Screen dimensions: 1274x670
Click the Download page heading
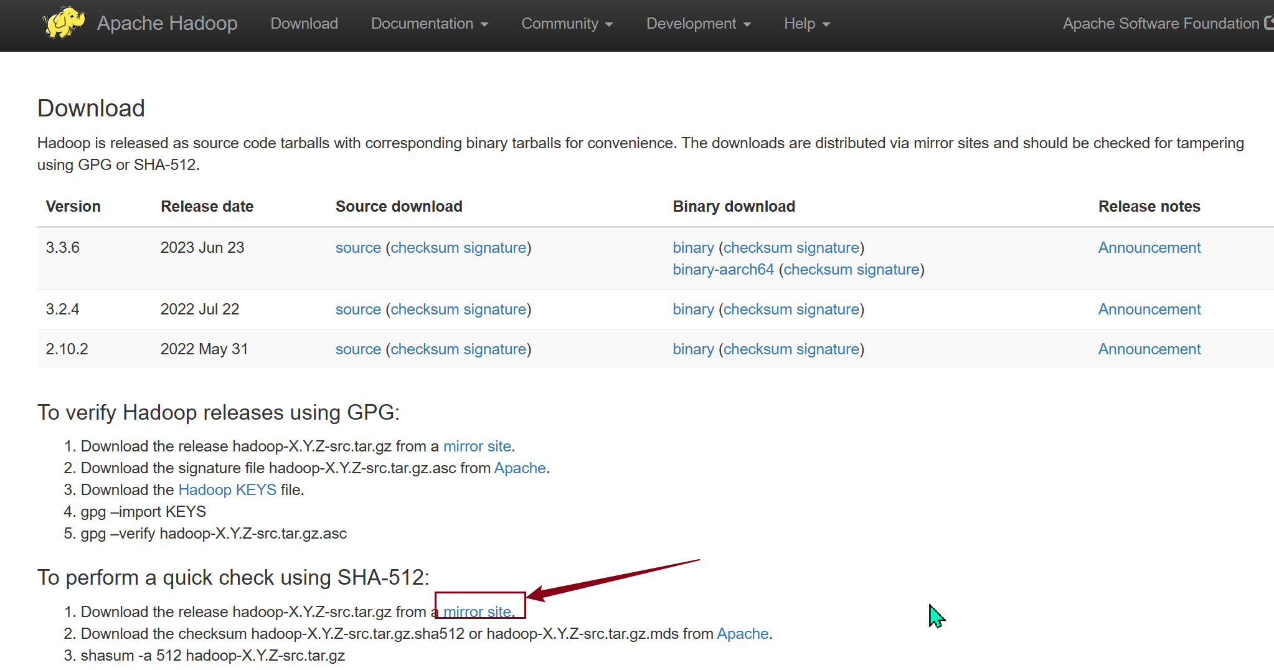click(x=91, y=108)
